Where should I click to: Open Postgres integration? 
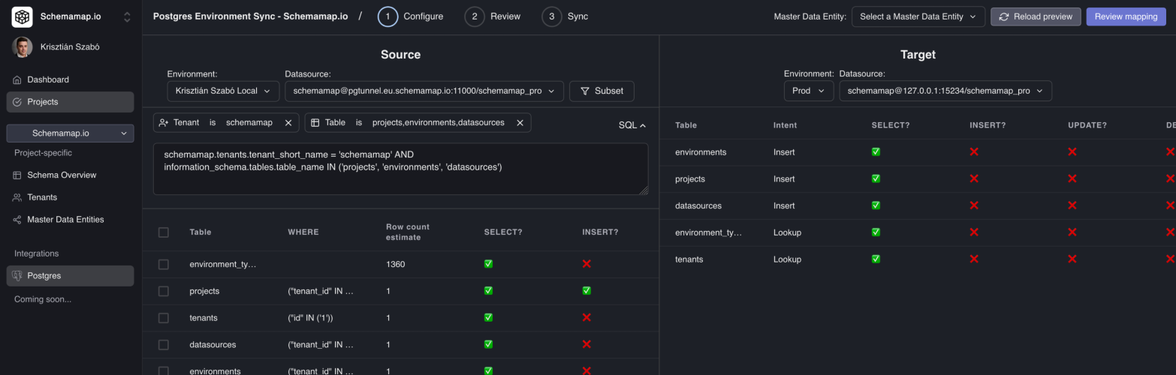click(70, 276)
